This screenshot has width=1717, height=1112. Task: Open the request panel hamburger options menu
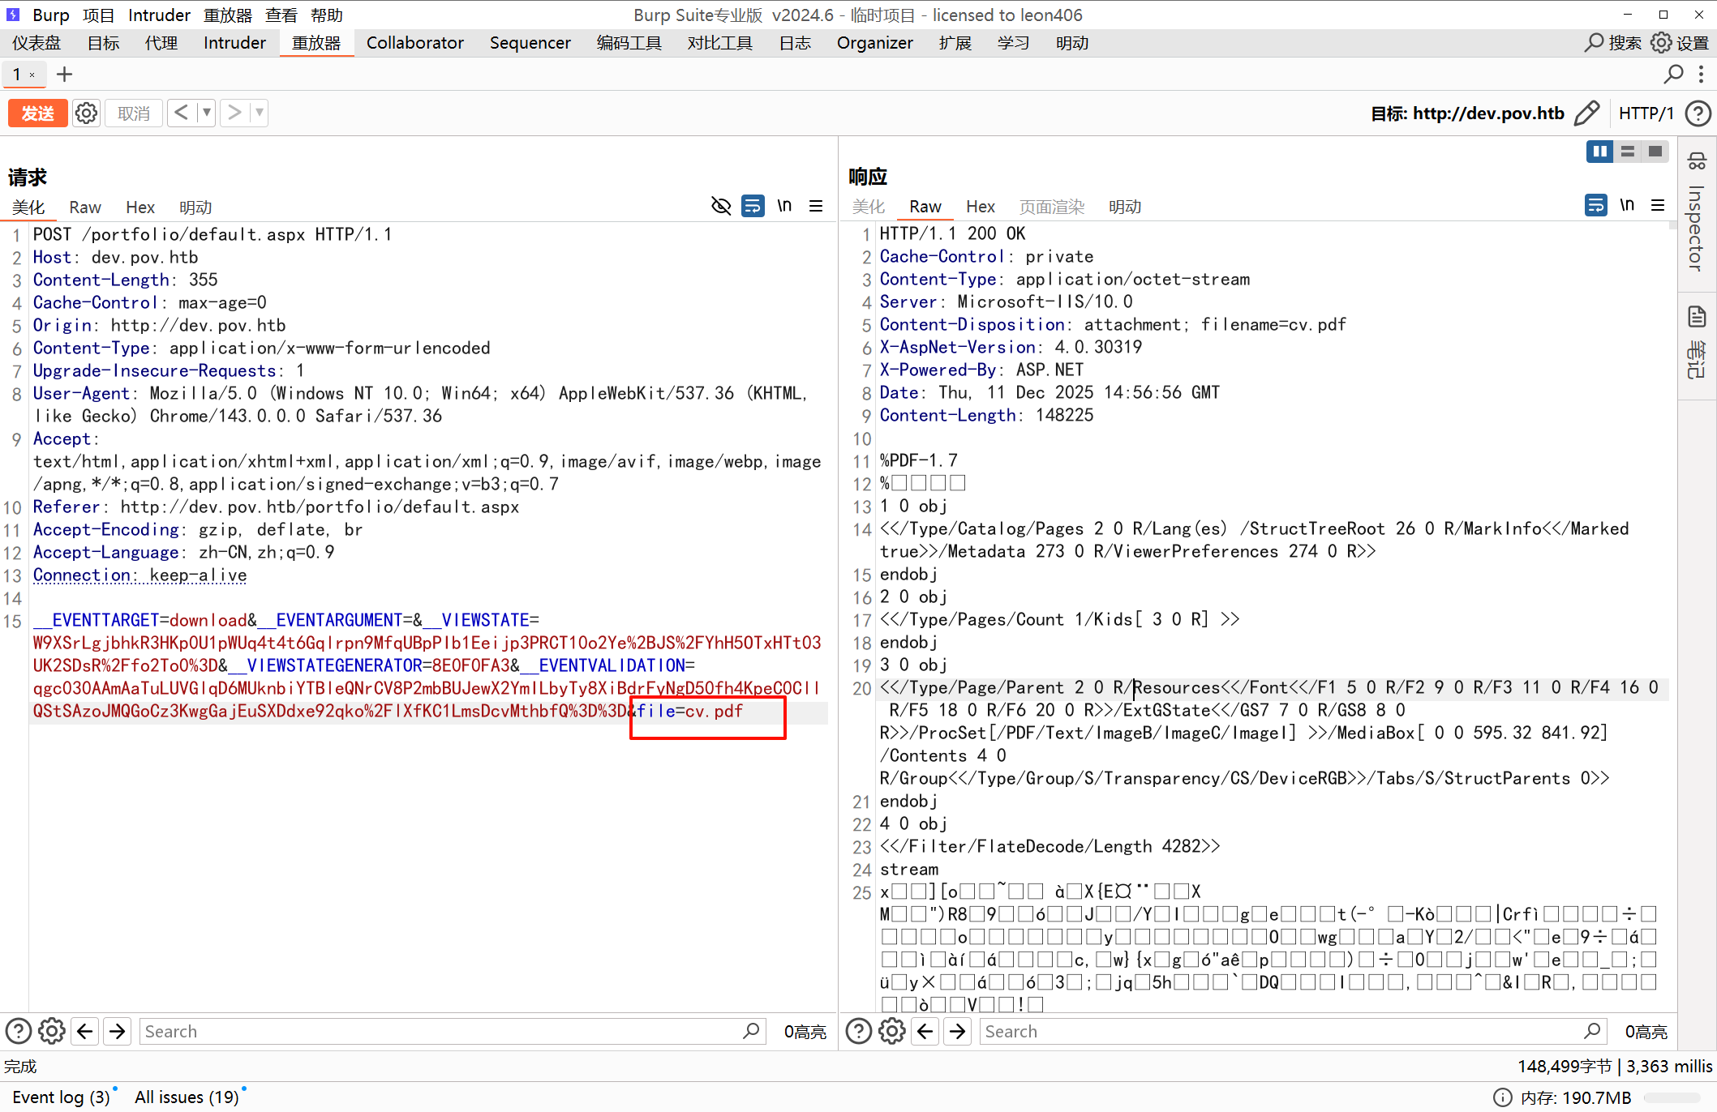click(816, 206)
